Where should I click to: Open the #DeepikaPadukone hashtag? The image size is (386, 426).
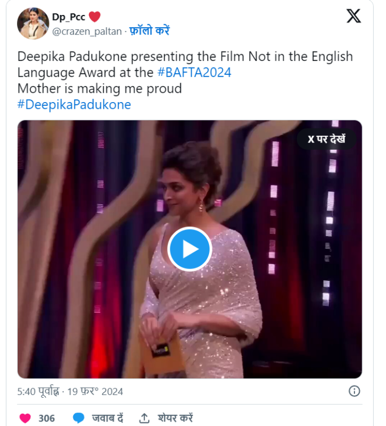pos(74,104)
